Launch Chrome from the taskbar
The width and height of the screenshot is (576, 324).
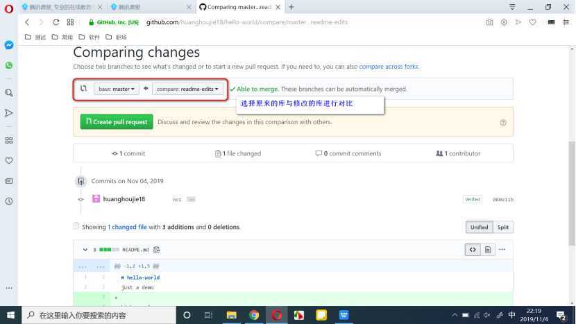pos(254,315)
